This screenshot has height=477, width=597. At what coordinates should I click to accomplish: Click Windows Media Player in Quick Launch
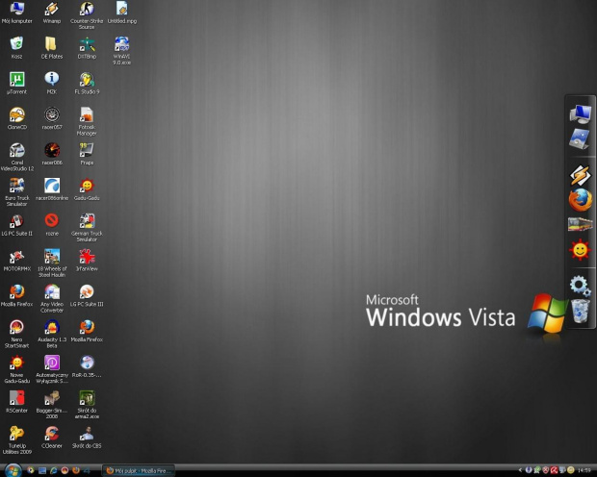31,470
